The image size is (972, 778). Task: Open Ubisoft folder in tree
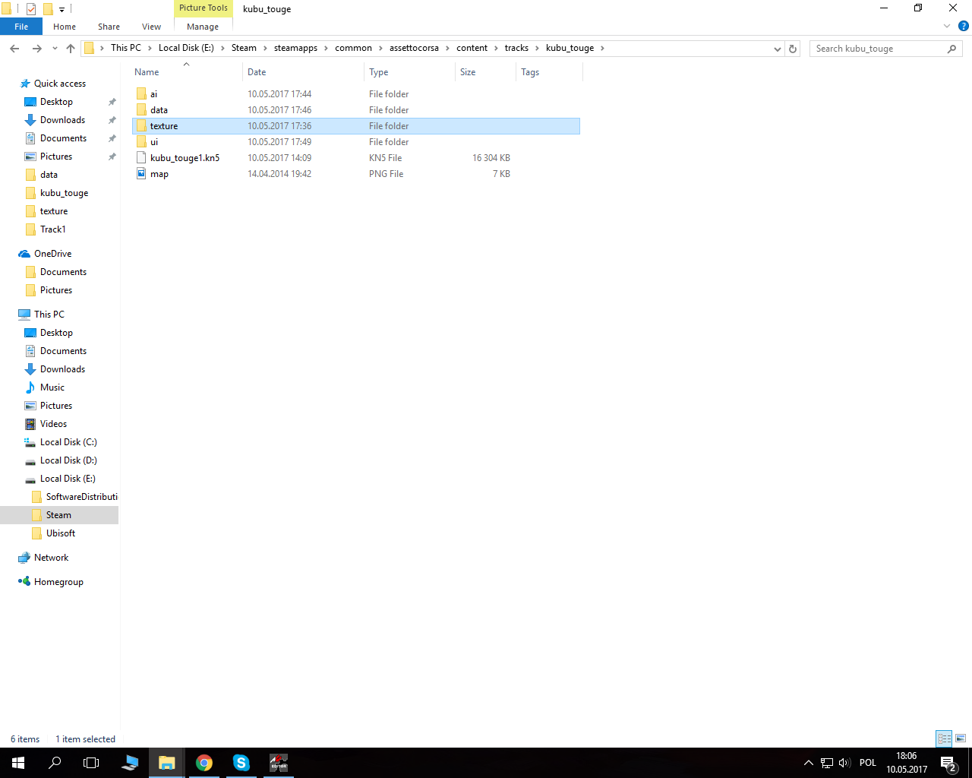61,533
